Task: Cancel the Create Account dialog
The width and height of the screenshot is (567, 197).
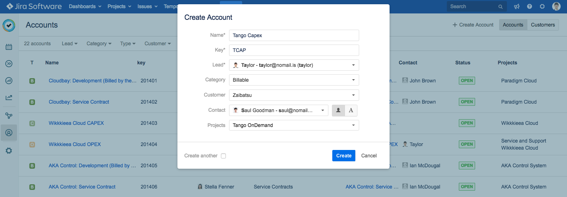Action: click(369, 156)
